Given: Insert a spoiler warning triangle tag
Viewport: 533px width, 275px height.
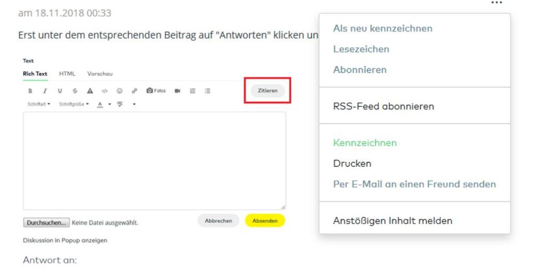Looking at the screenshot, I should [x=90, y=91].
